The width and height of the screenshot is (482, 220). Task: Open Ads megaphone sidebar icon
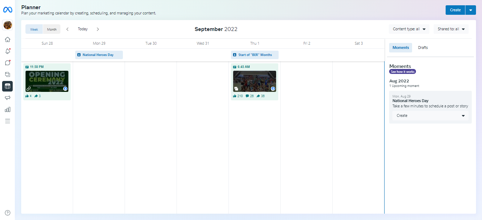pos(7,98)
